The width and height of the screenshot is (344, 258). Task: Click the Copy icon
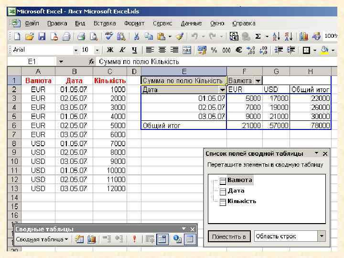pos(149,36)
